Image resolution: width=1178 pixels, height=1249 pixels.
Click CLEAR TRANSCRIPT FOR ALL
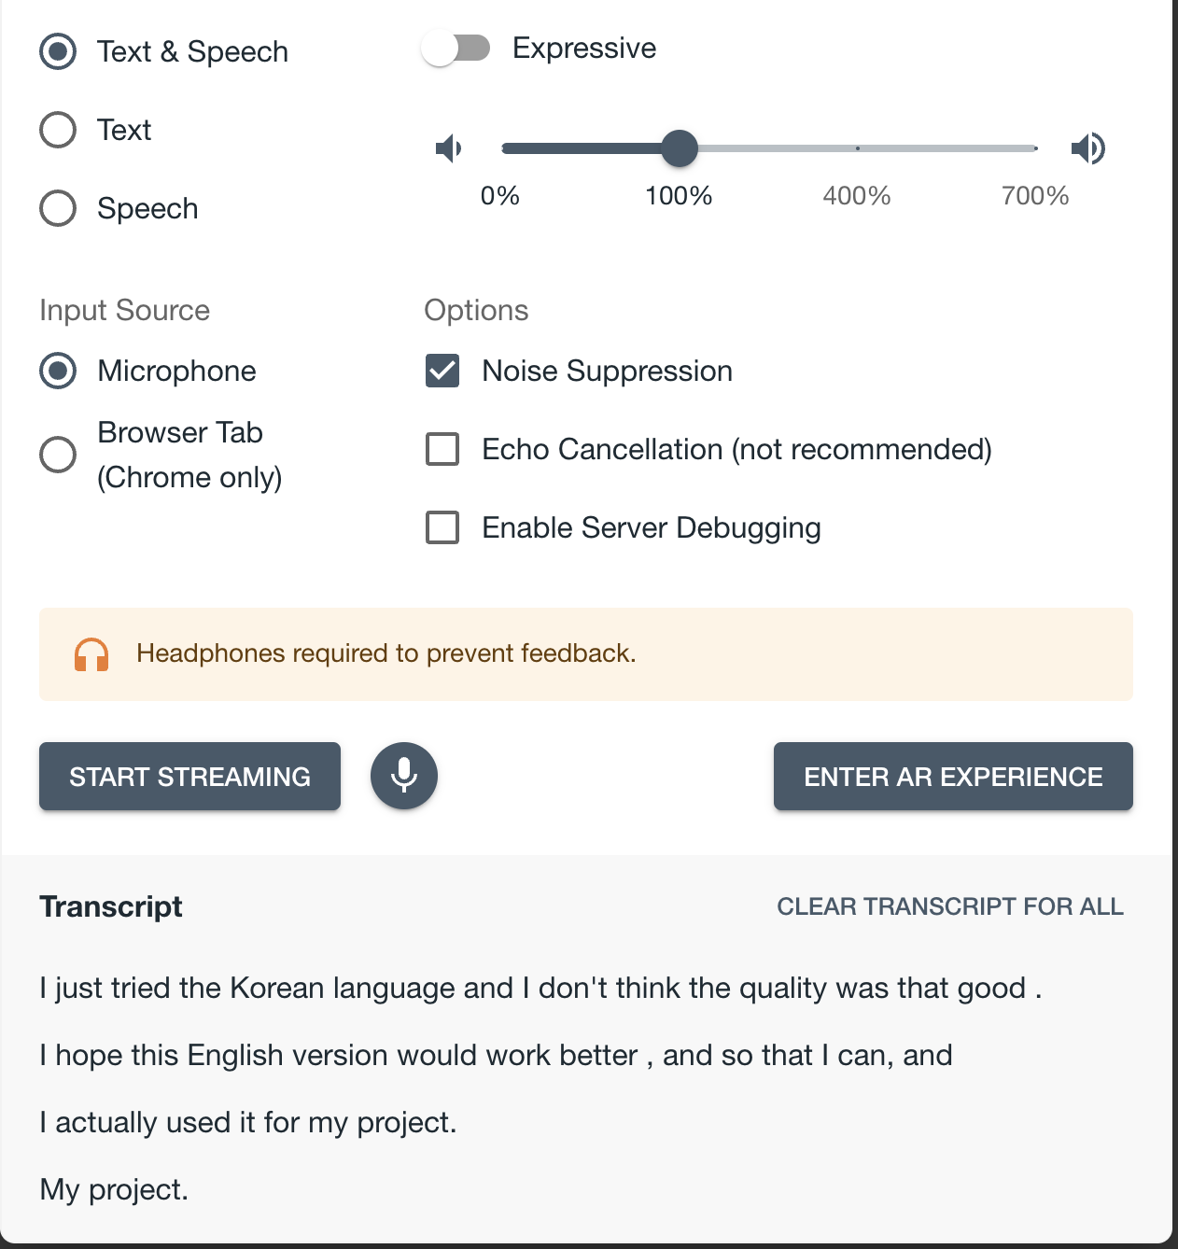[x=949, y=905]
